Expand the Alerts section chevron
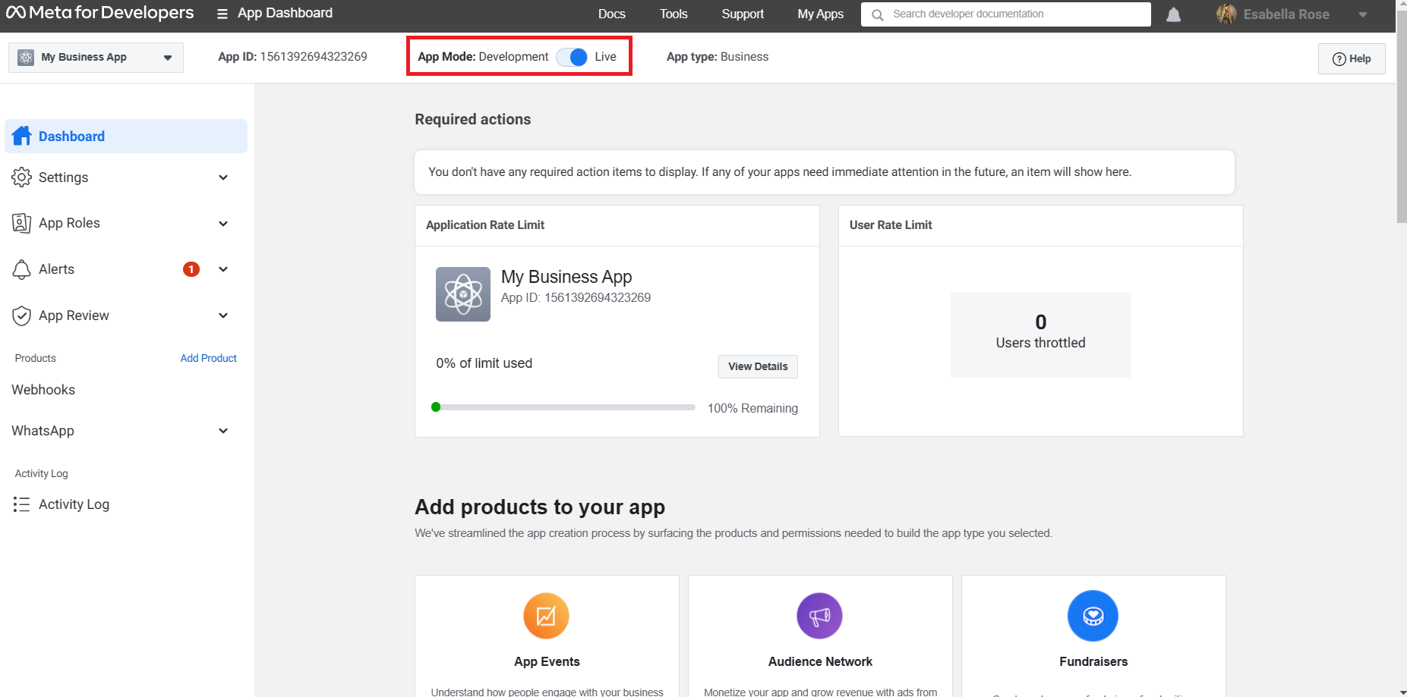The height and width of the screenshot is (697, 1407). pos(223,269)
